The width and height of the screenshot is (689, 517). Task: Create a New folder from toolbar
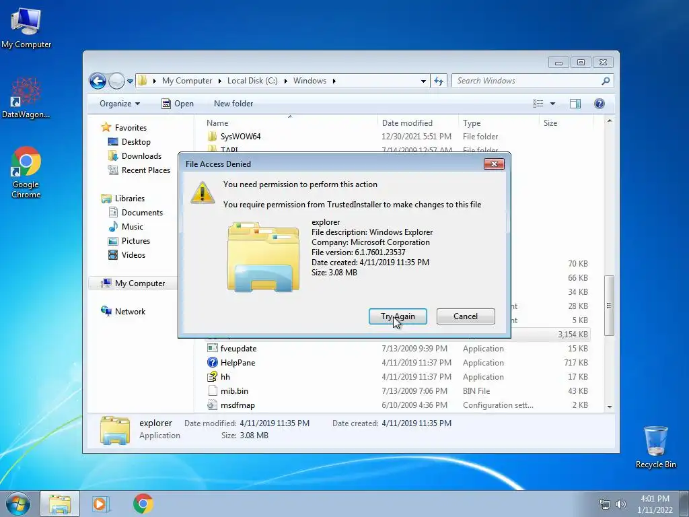tap(233, 103)
